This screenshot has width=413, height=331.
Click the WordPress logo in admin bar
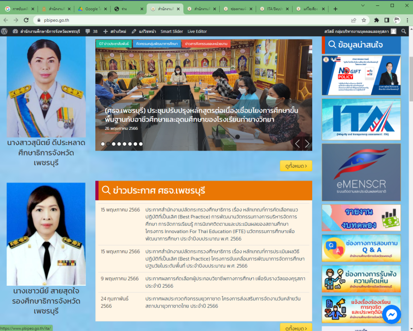click(4, 31)
